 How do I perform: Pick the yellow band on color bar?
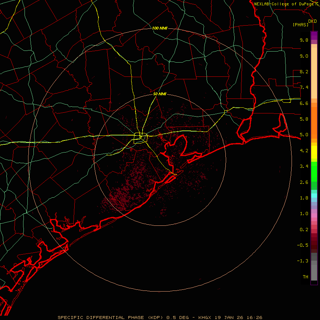coord(314,152)
